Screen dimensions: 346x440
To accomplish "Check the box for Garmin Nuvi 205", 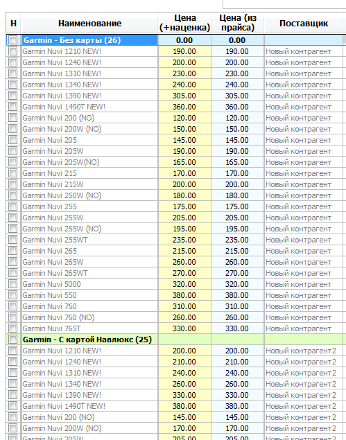I will pyautogui.click(x=13, y=140).
